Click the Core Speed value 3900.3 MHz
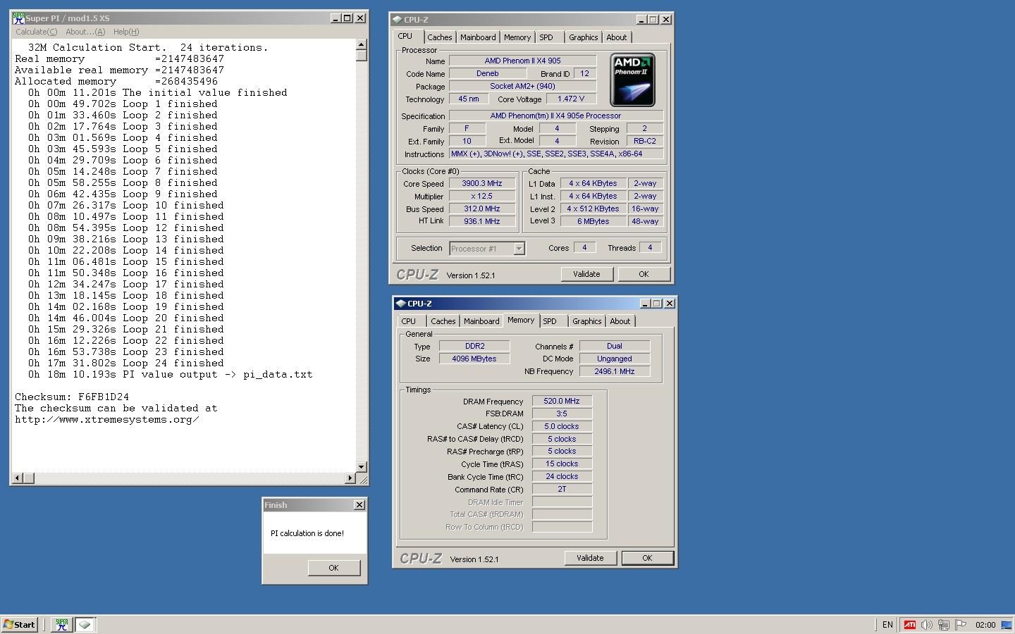This screenshot has height=634, width=1015. click(x=482, y=183)
